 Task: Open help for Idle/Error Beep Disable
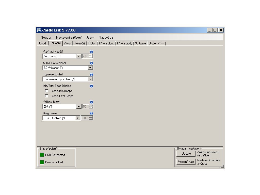91,86
